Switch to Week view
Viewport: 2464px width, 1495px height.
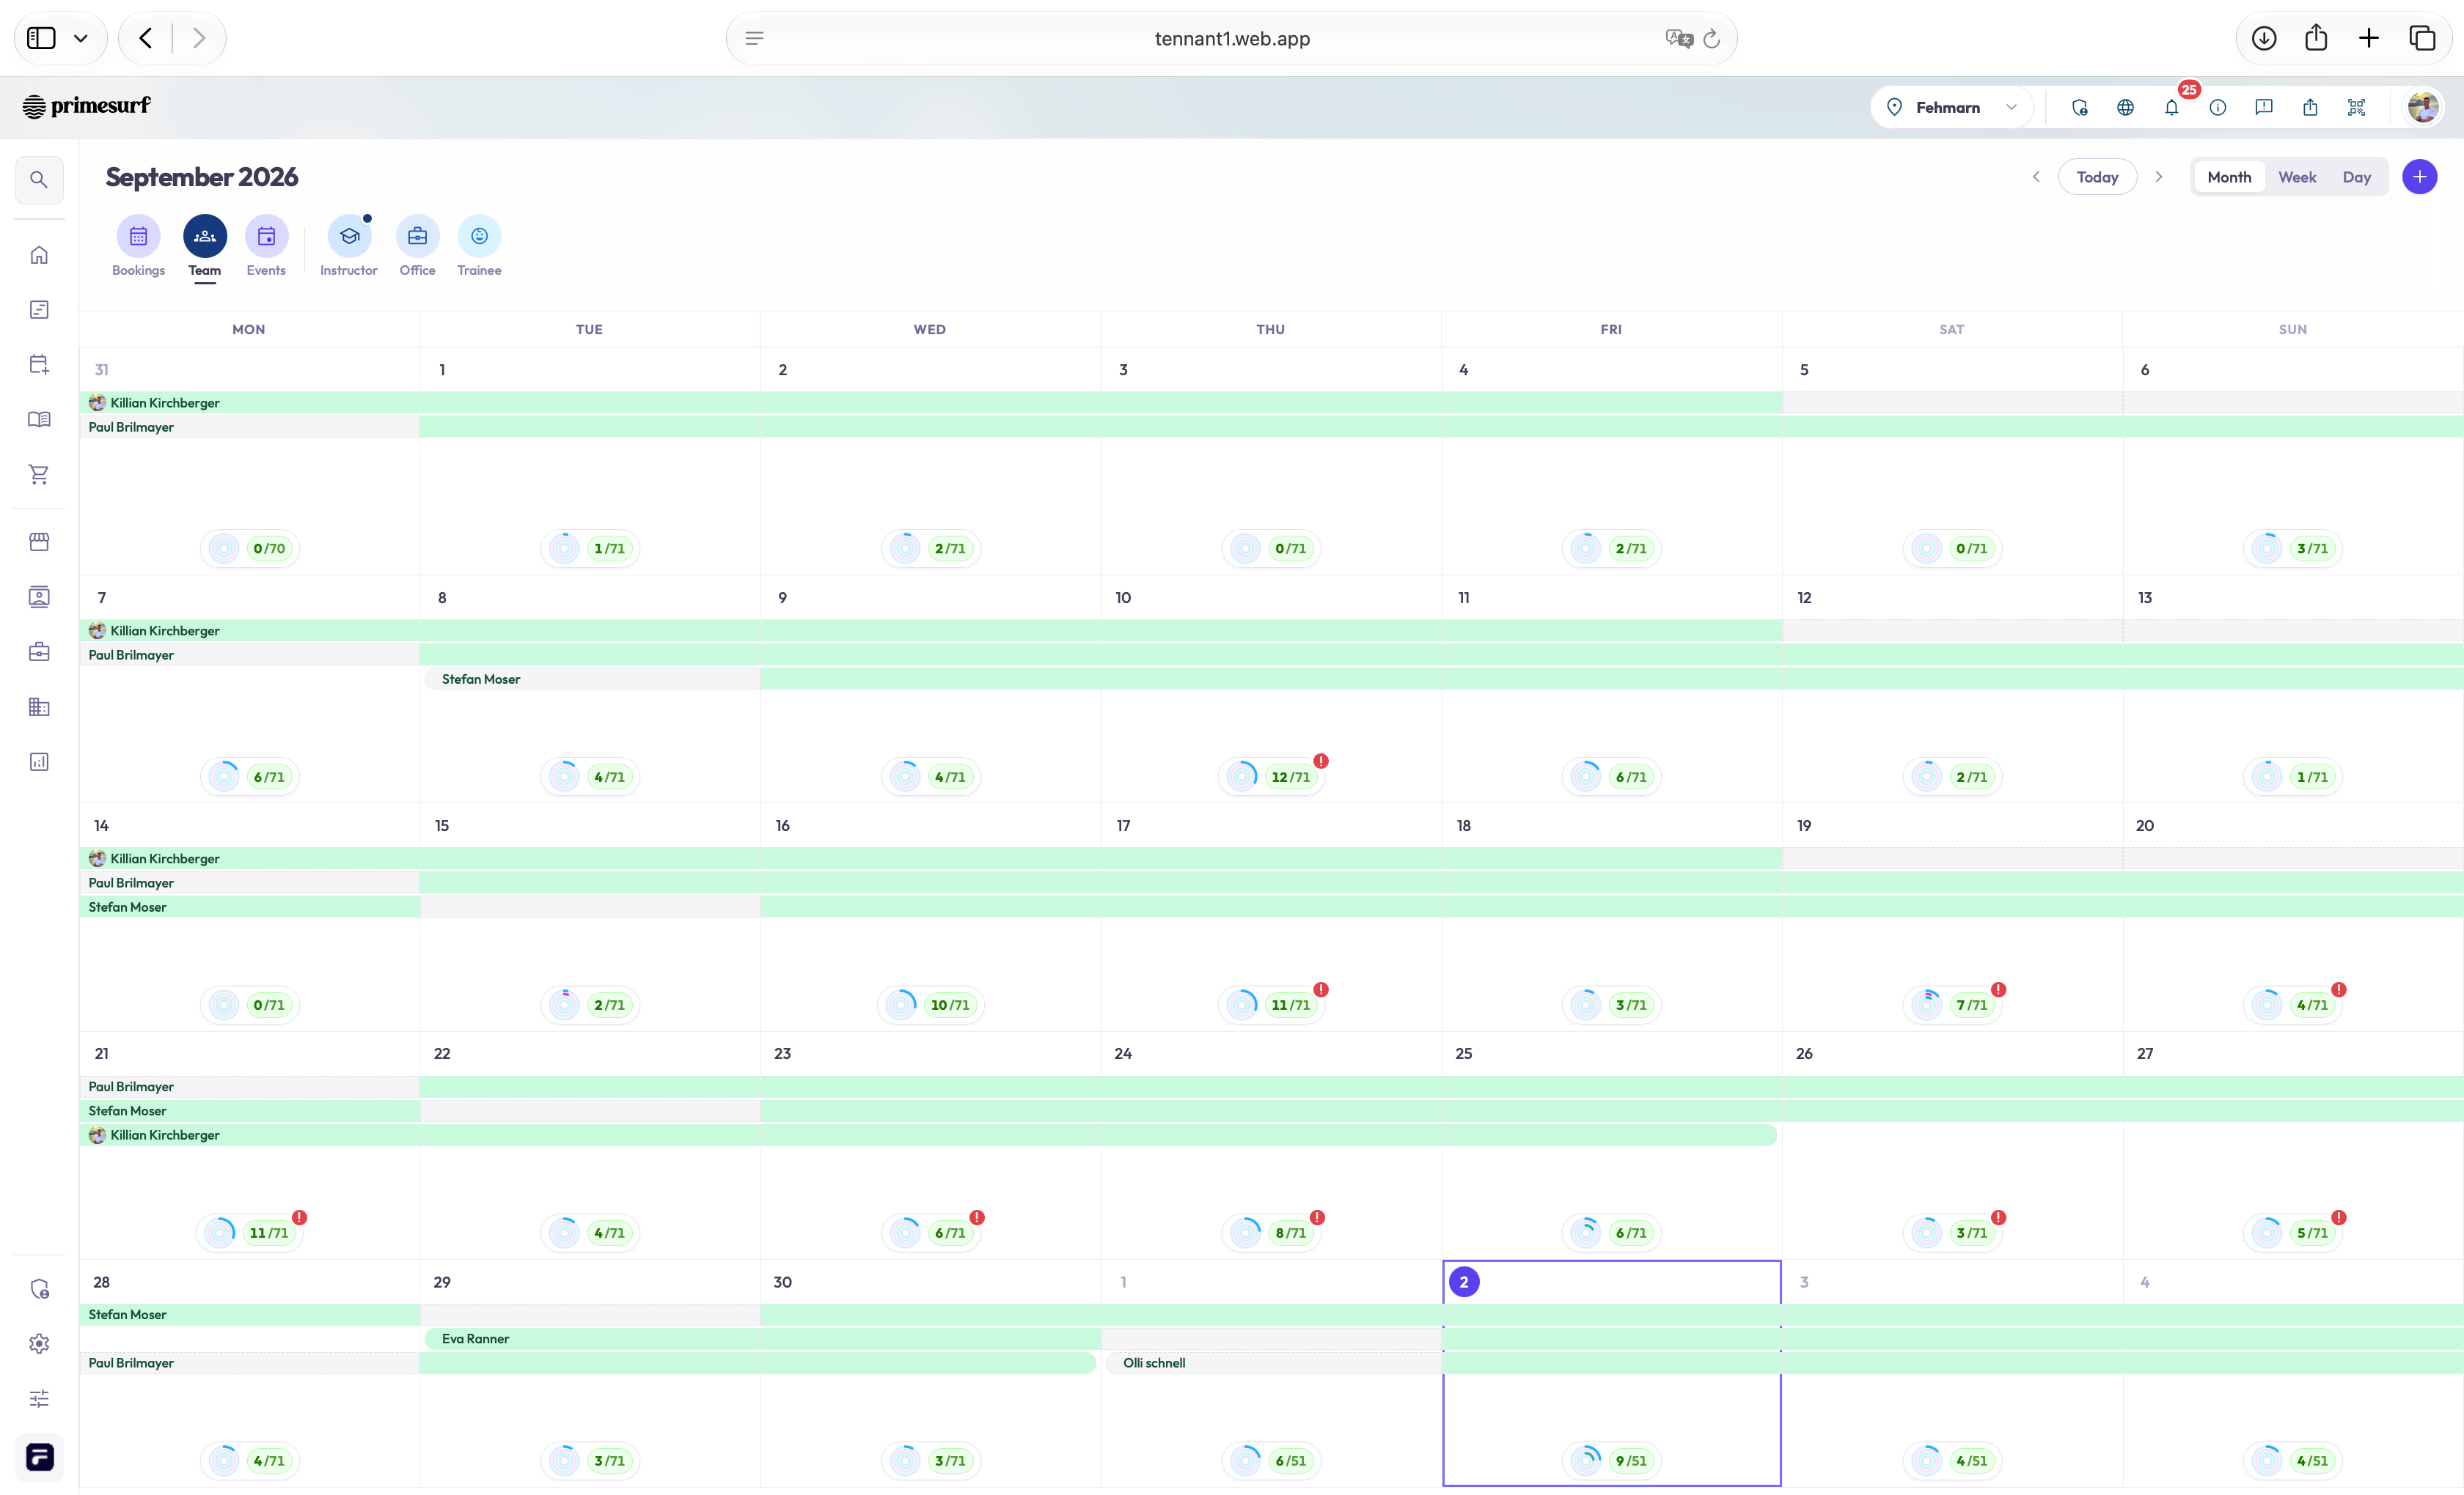(2297, 177)
